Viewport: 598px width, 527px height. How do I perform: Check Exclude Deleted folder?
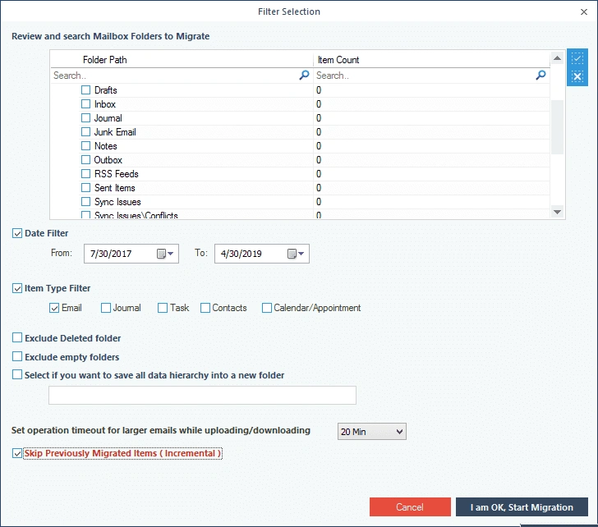(17, 337)
